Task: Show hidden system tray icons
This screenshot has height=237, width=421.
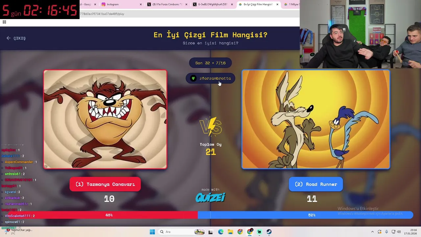Action: click(x=372, y=232)
